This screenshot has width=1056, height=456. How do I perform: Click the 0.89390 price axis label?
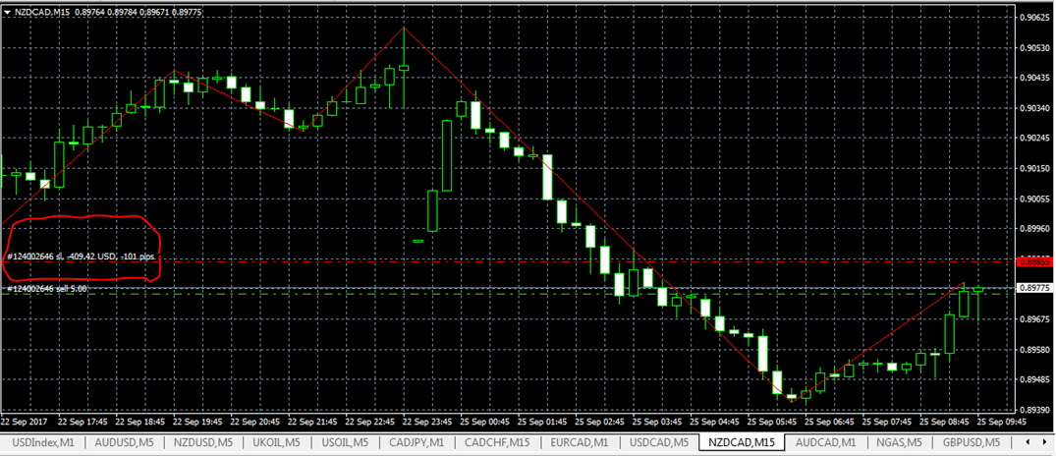(x=1035, y=410)
